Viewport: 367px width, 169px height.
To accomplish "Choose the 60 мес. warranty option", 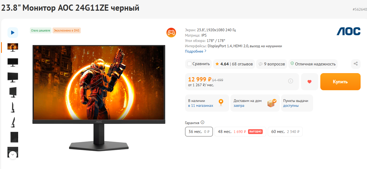I will click(x=285, y=132).
